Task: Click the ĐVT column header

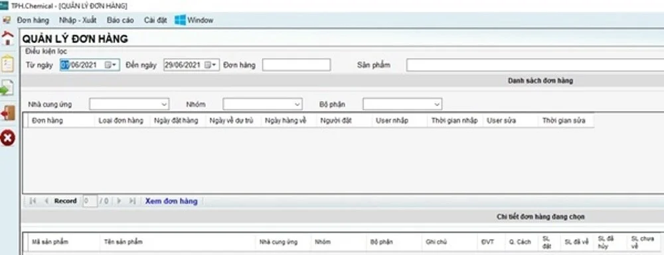Action: click(x=491, y=242)
